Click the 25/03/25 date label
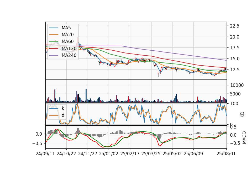 151,154
